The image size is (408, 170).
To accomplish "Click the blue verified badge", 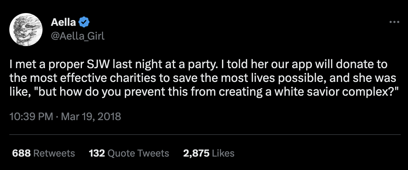I will 85,22.
